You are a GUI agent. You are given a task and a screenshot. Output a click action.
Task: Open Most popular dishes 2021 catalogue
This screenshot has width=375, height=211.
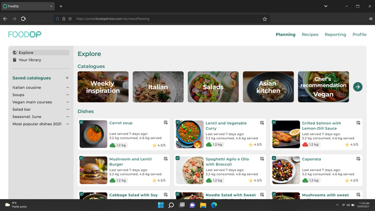tap(37, 124)
